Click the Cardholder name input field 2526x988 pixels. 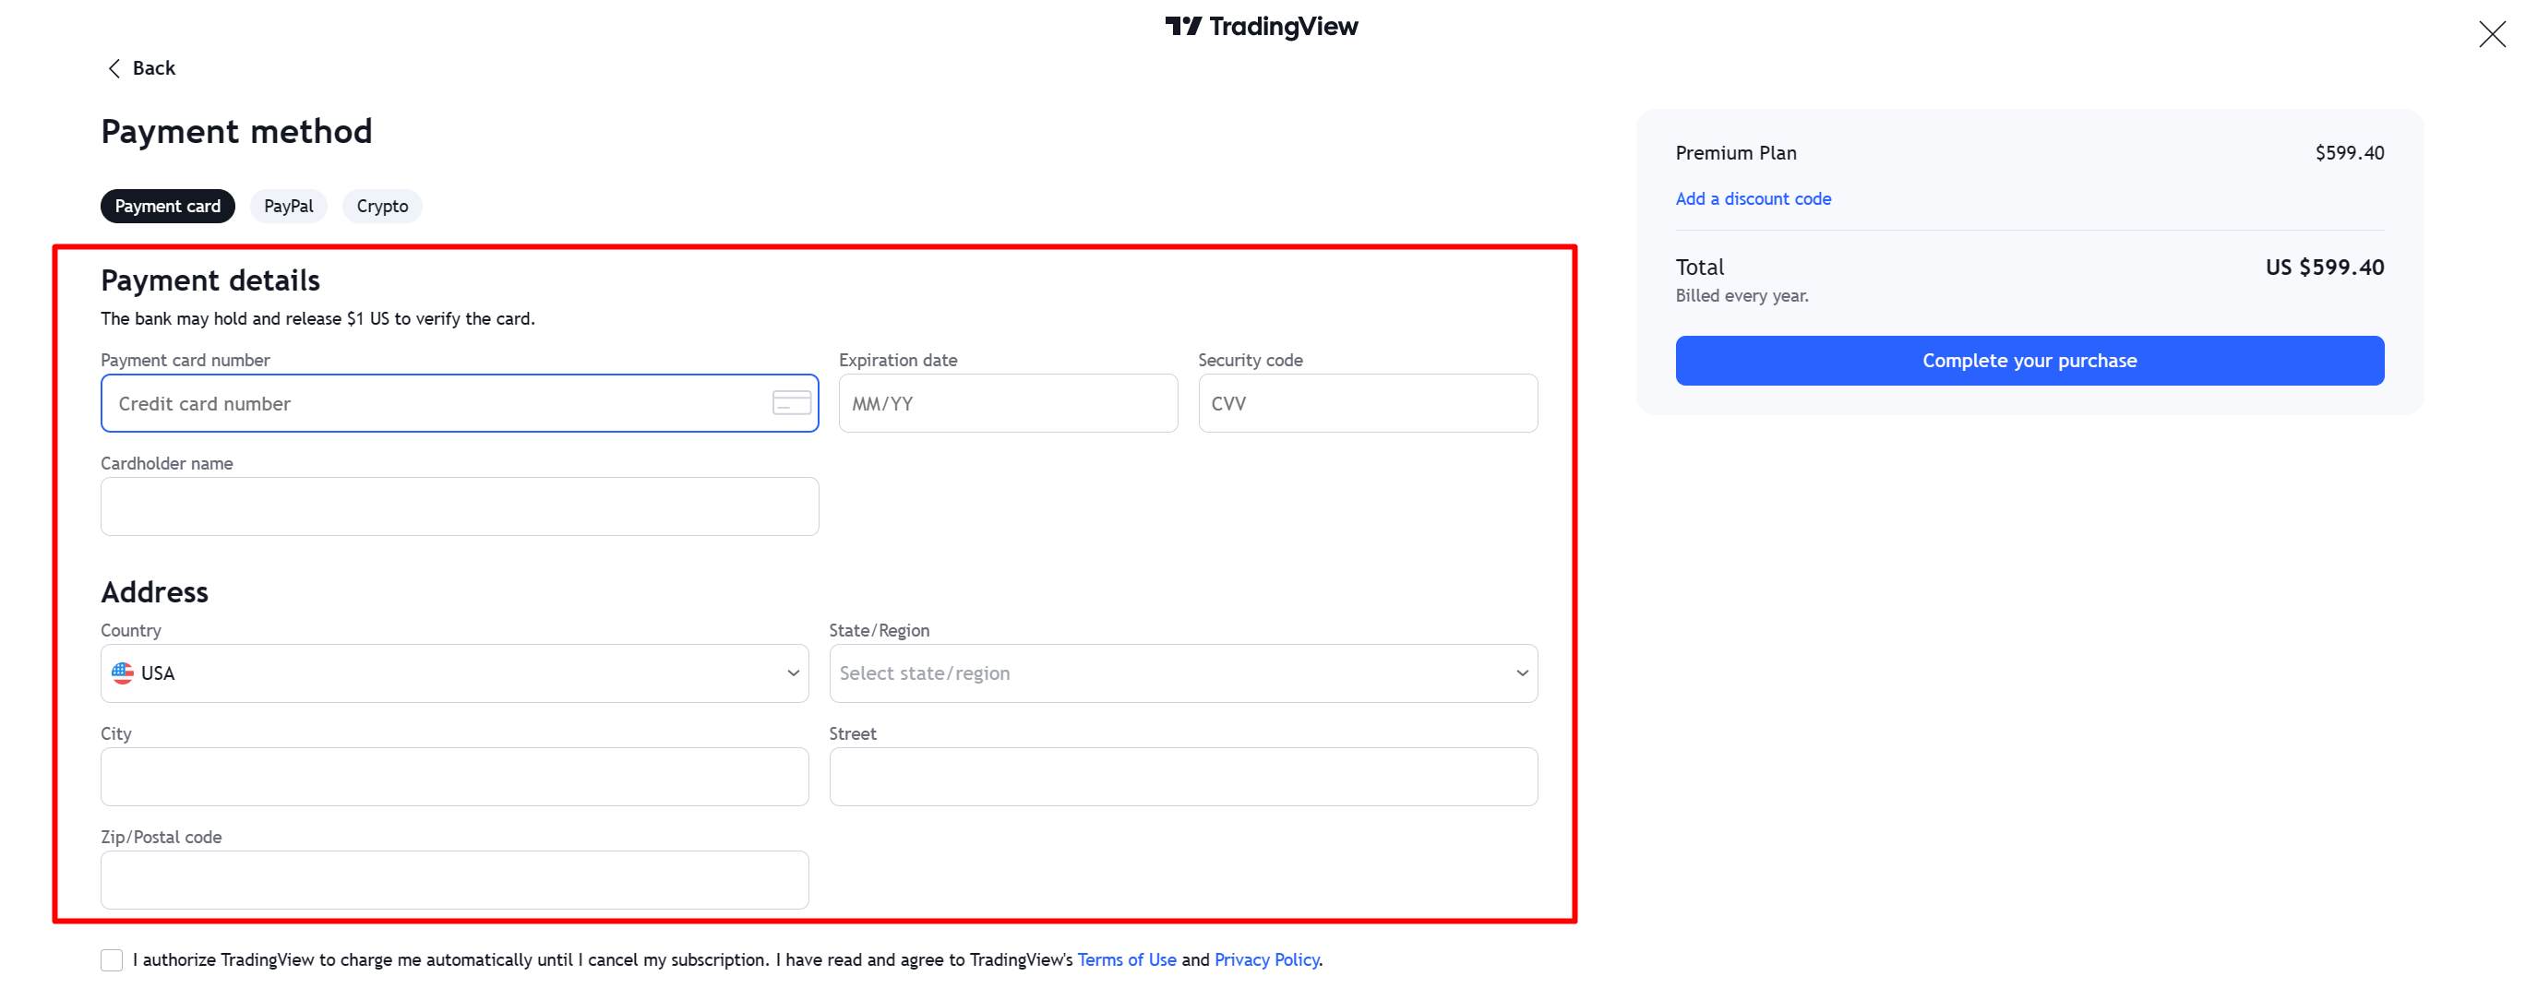point(459,506)
